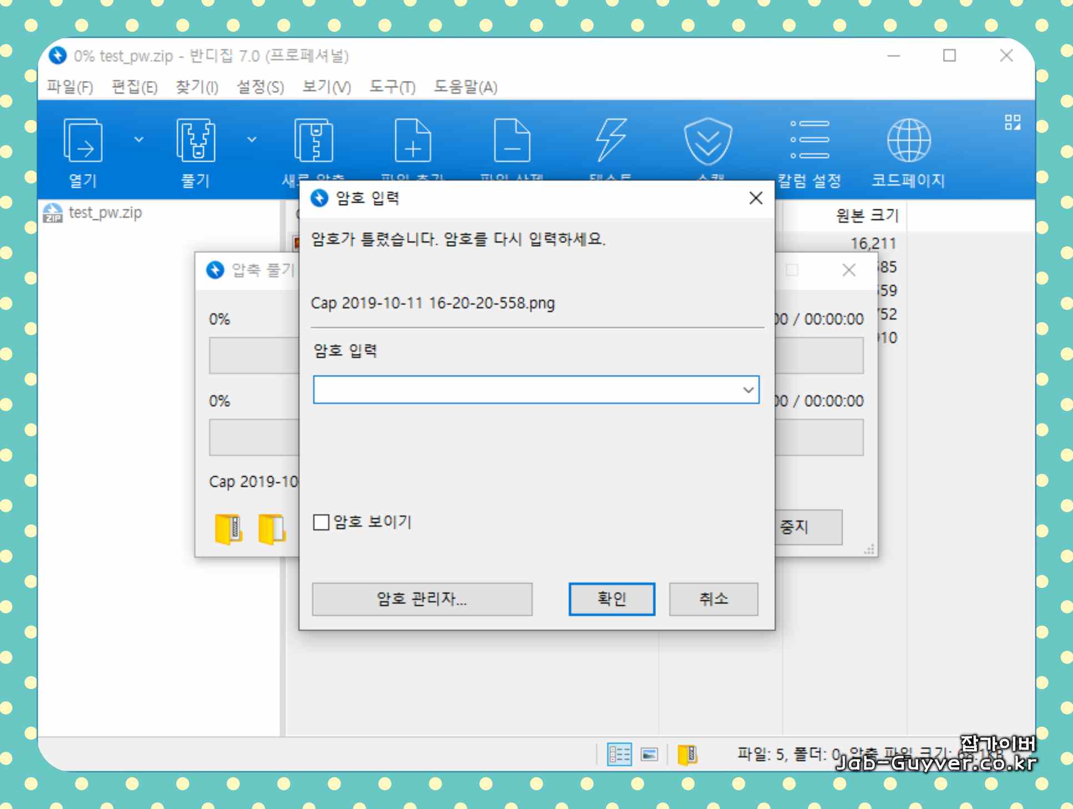Image resolution: width=1073 pixels, height=809 pixels.
Task: Open the dropdown arrow beside 풀기
Action: [x=252, y=141]
